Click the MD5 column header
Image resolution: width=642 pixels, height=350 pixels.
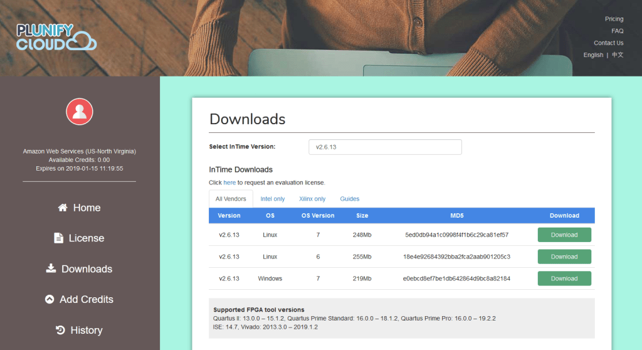(457, 215)
